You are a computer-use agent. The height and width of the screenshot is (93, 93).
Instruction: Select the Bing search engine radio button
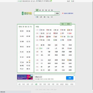point(47,17)
